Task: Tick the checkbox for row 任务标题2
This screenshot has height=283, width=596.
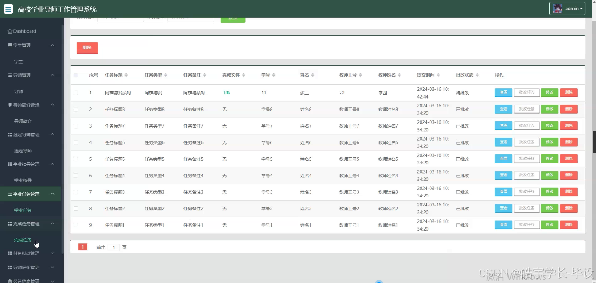Action: [76, 209]
